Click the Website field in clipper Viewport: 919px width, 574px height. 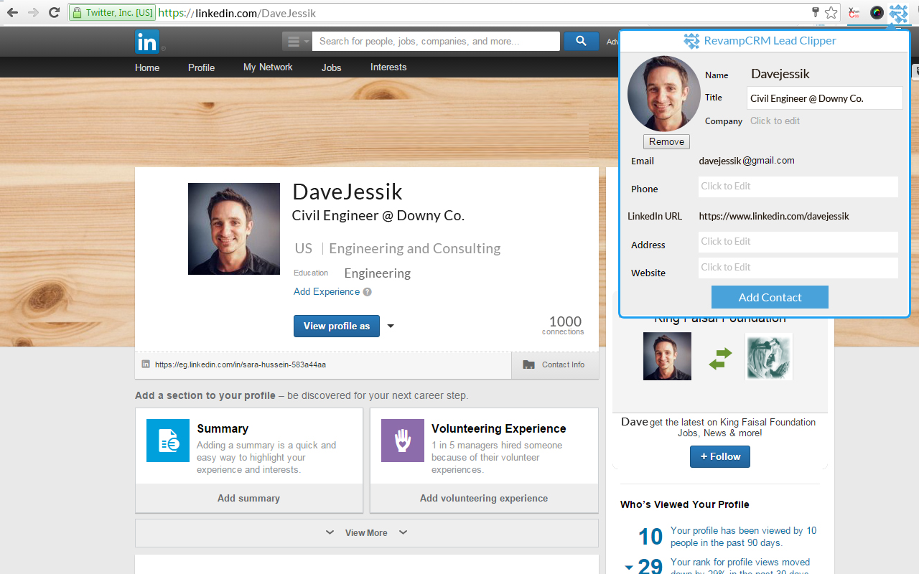coord(798,268)
